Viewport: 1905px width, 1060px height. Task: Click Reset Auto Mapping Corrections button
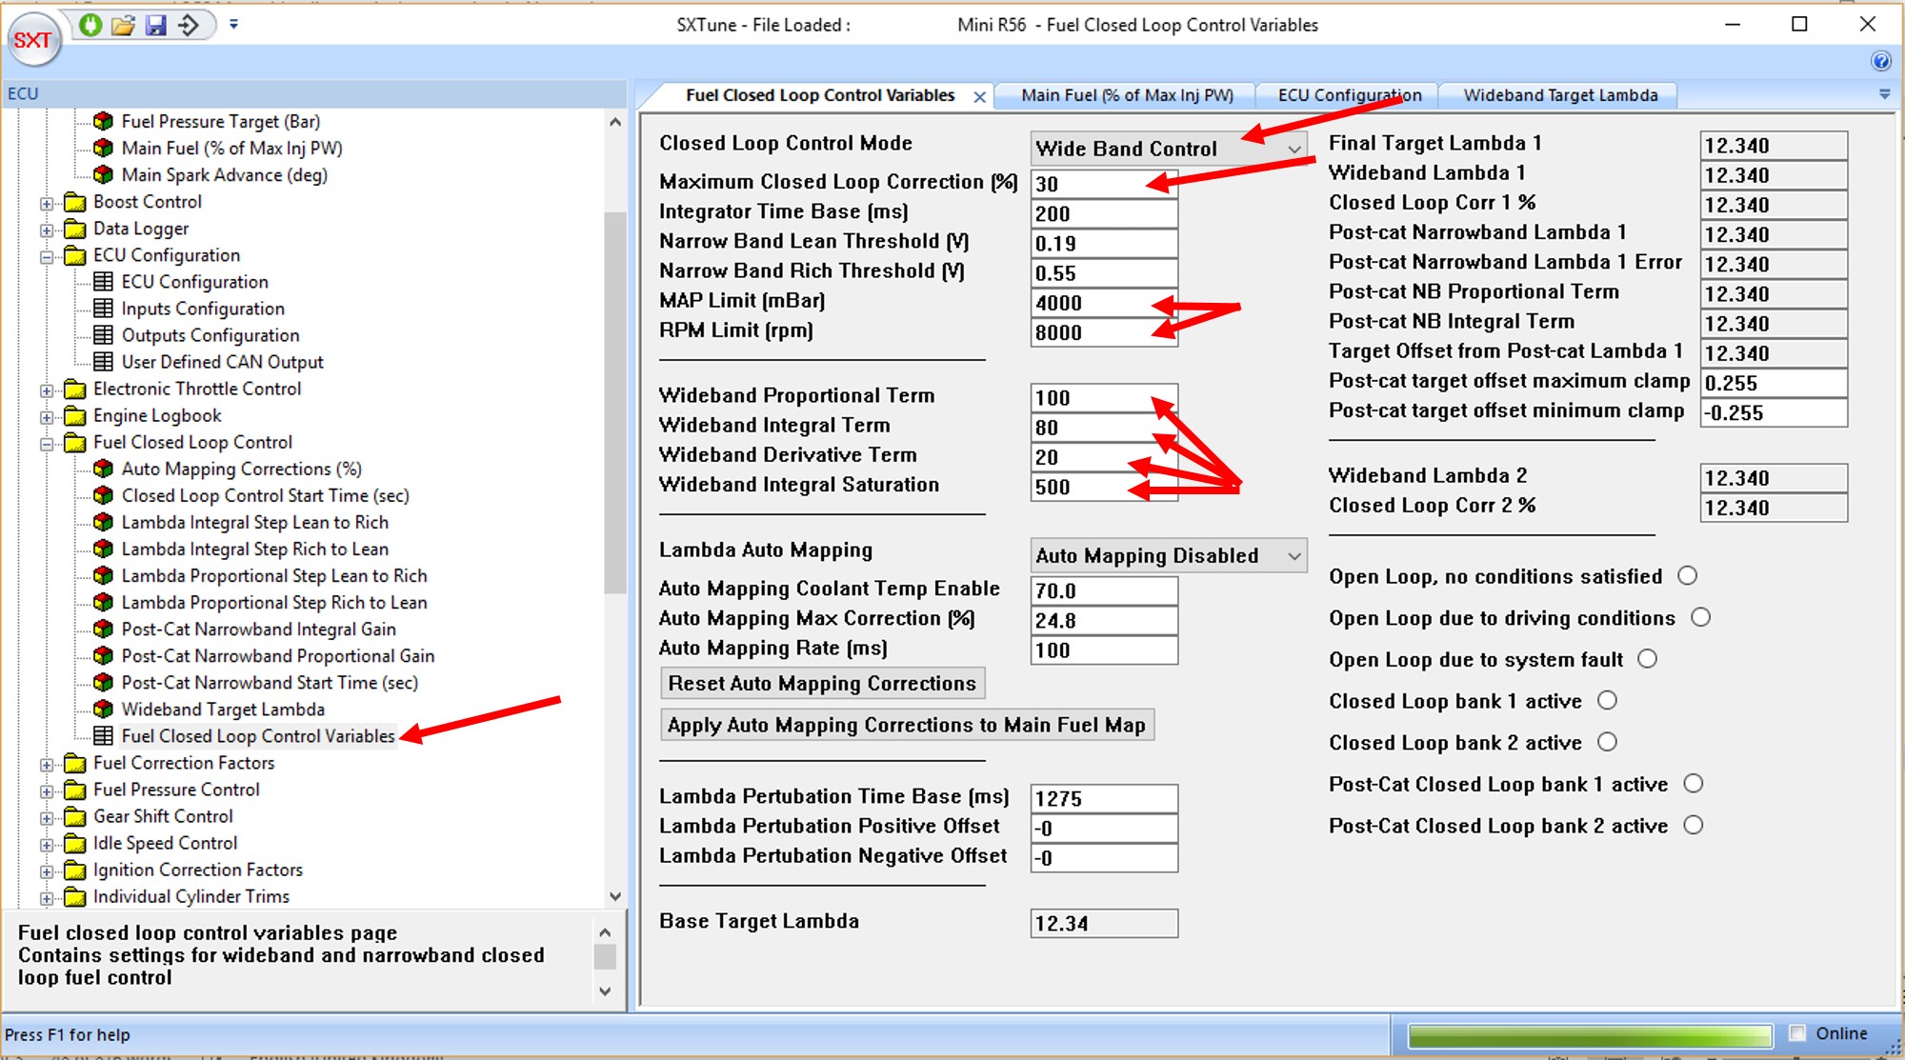(x=822, y=684)
